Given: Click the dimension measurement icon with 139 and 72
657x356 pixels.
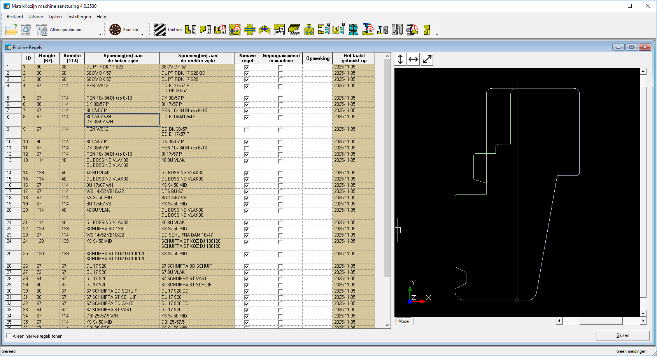Looking at the screenshot, I should pyautogui.click(x=279, y=30).
